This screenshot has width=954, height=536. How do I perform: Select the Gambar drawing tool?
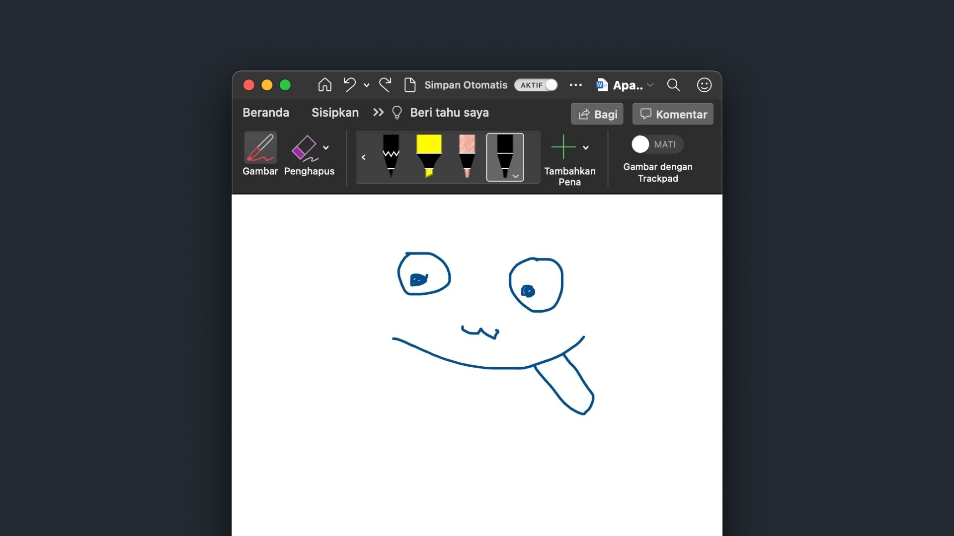260,148
